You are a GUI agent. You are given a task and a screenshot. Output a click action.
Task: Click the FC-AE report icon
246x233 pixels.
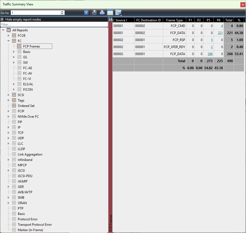click(x=19, y=68)
